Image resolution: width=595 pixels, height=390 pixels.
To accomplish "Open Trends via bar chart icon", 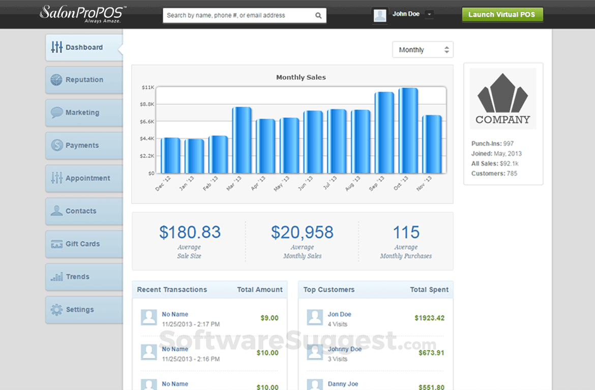I will 56,277.
